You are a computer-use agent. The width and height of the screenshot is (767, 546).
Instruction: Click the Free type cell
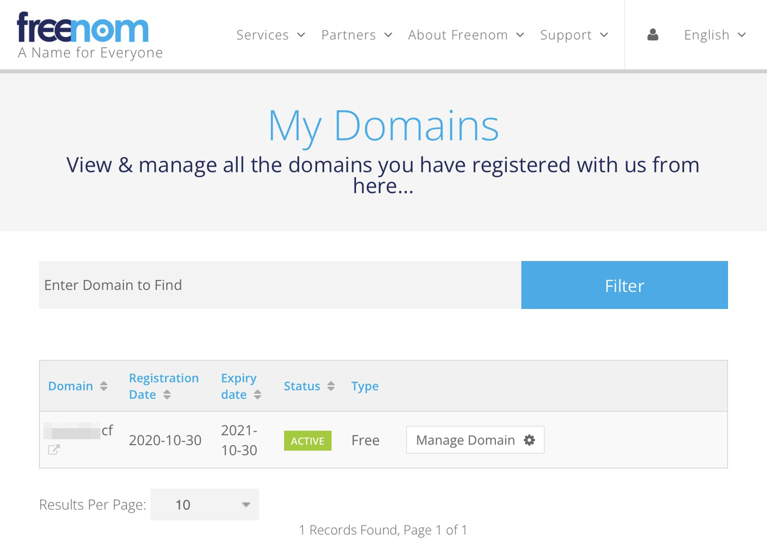click(366, 440)
